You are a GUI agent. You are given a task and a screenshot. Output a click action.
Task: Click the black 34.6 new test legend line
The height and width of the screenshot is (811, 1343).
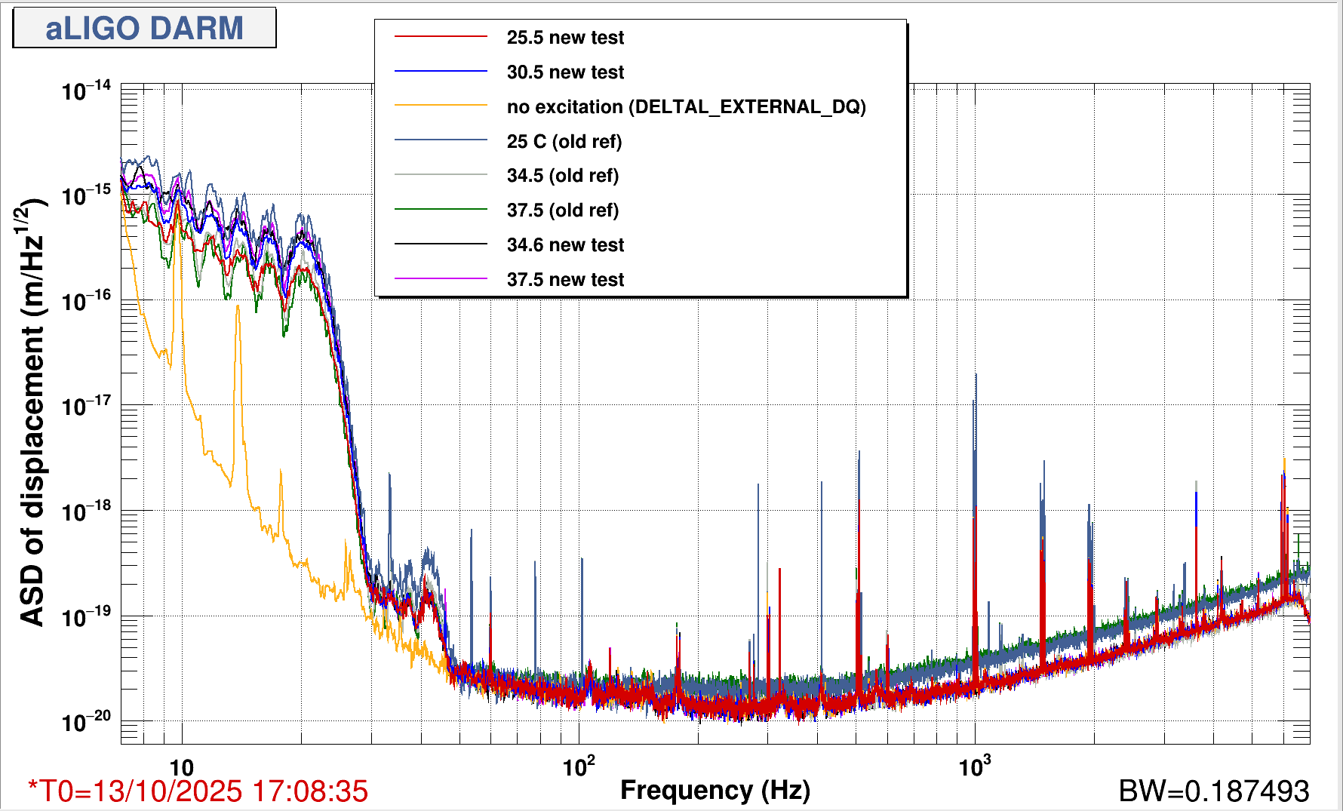click(x=441, y=244)
